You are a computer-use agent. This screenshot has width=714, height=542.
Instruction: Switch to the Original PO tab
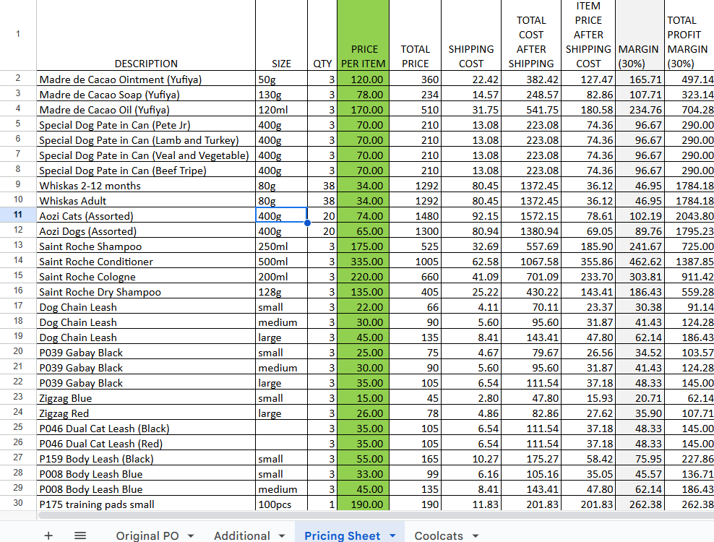[x=147, y=535]
